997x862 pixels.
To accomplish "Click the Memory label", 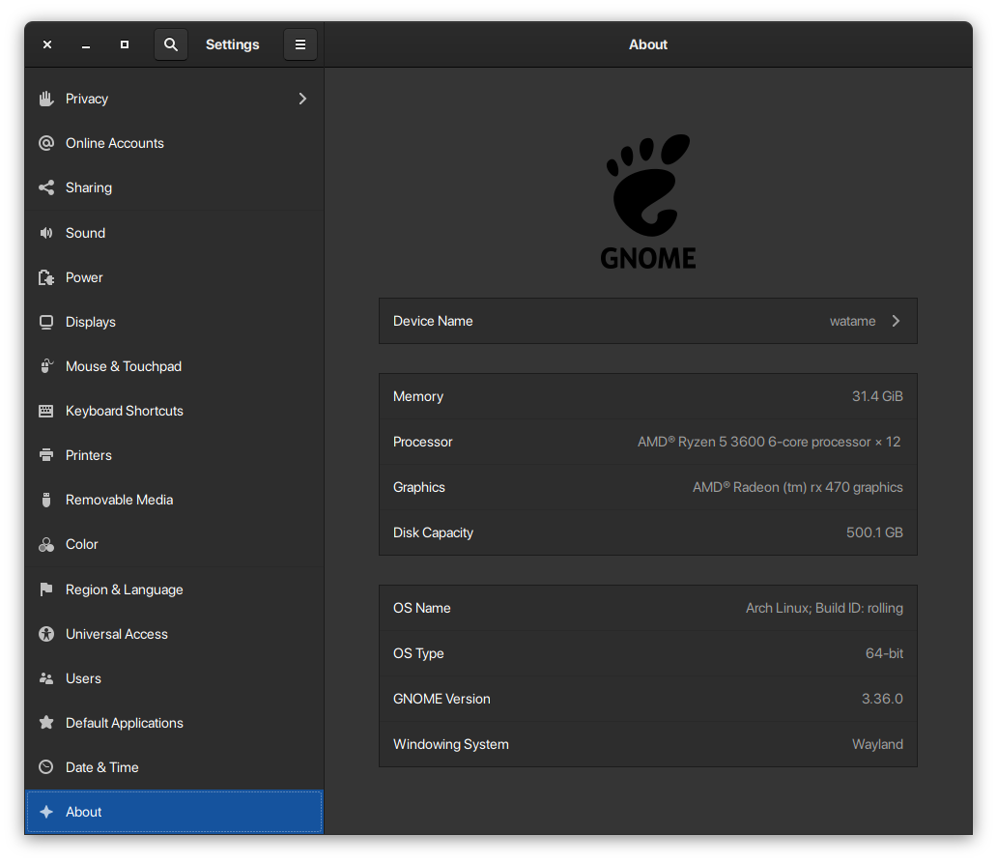I will point(417,396).
